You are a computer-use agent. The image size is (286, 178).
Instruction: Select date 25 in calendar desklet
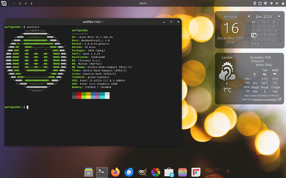pyautogui.click(x=264, y=40)
